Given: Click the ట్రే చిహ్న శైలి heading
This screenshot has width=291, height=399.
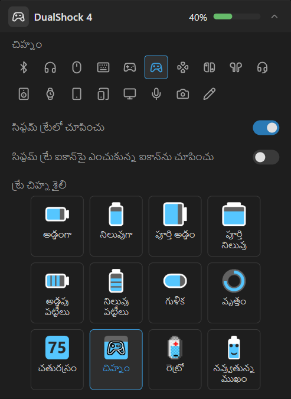Looking at the screenshot, I should pos(39,185).
